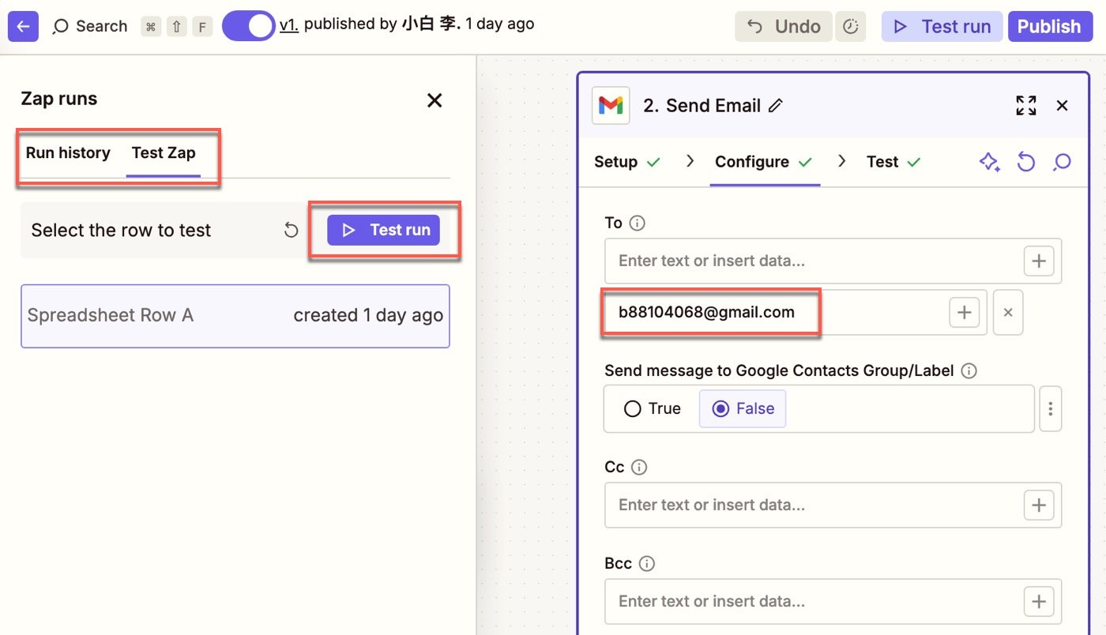Click plus button beside b88104068@gmail.com
1106x635 pixels.
pyautogui.click(x=964, y=313)
